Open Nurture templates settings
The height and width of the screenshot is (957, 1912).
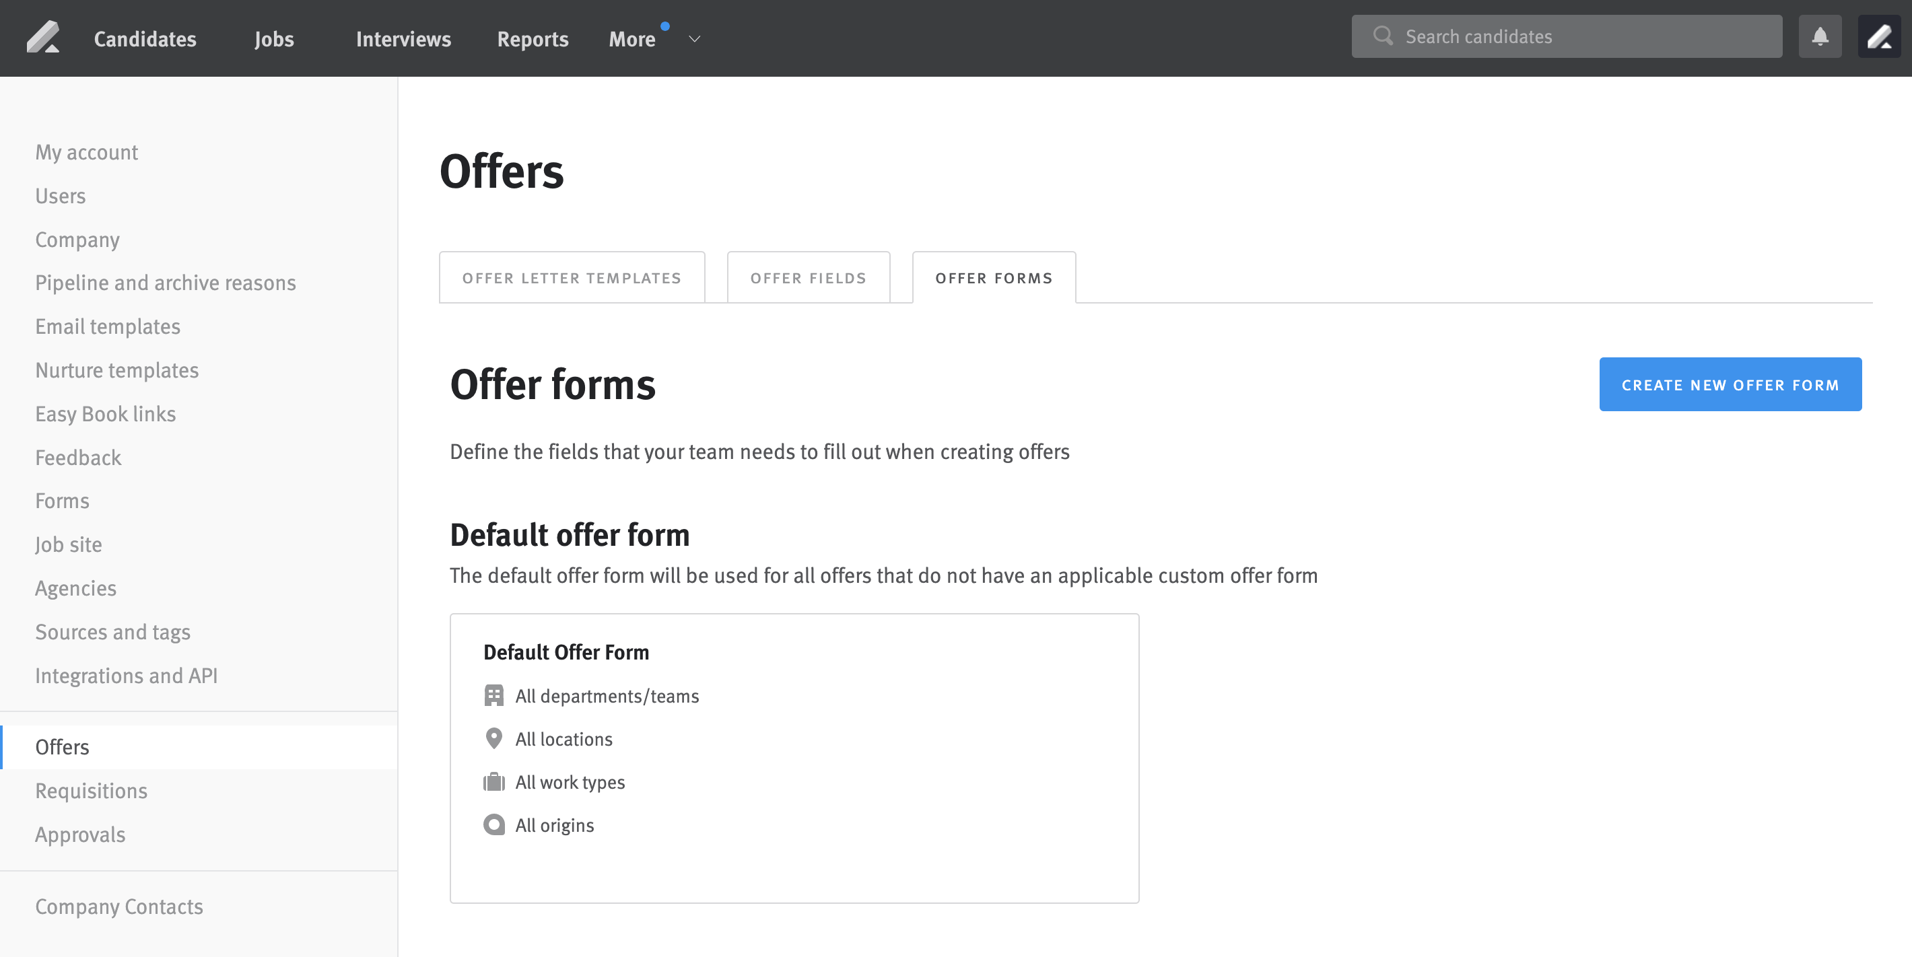[x=116, y=369]
